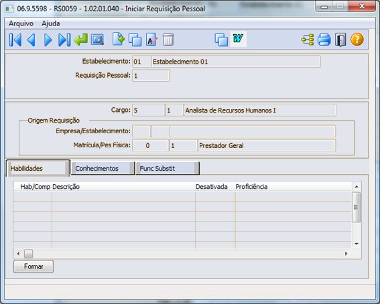Click the Proficiência column header

[x=294, y=187]
